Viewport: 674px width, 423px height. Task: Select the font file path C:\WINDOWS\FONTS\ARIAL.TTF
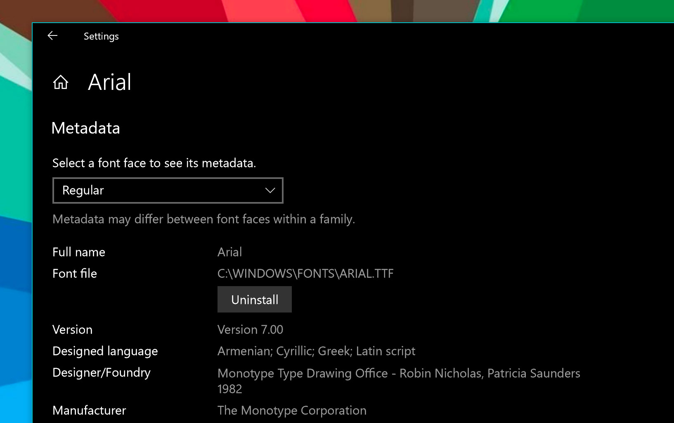pos(305,273)
